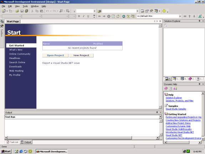Switch to the Task List tab
This screenshot has height=154, width=205.
[x=12, y=142]
